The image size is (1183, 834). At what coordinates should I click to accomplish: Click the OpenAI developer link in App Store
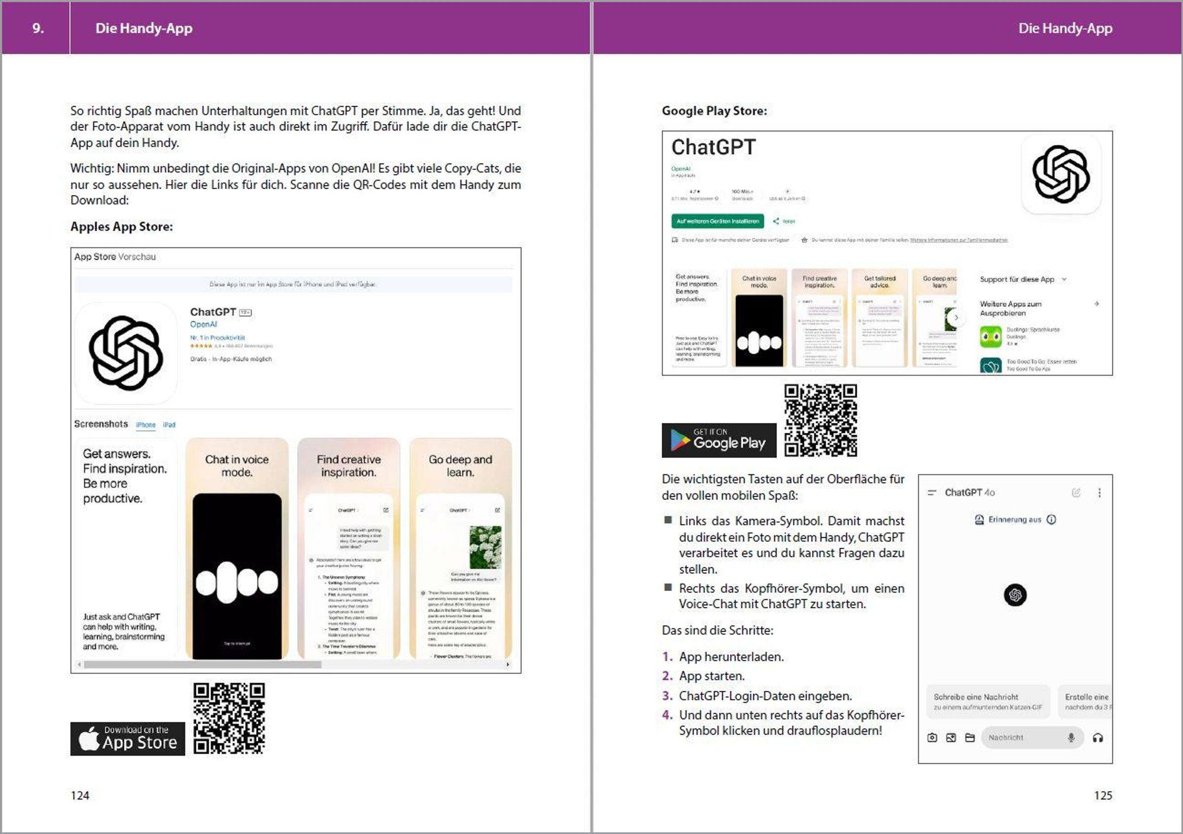click(x=204, y=324)
